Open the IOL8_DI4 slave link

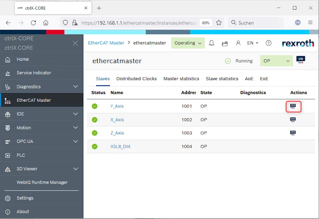(x=120, y=147)
